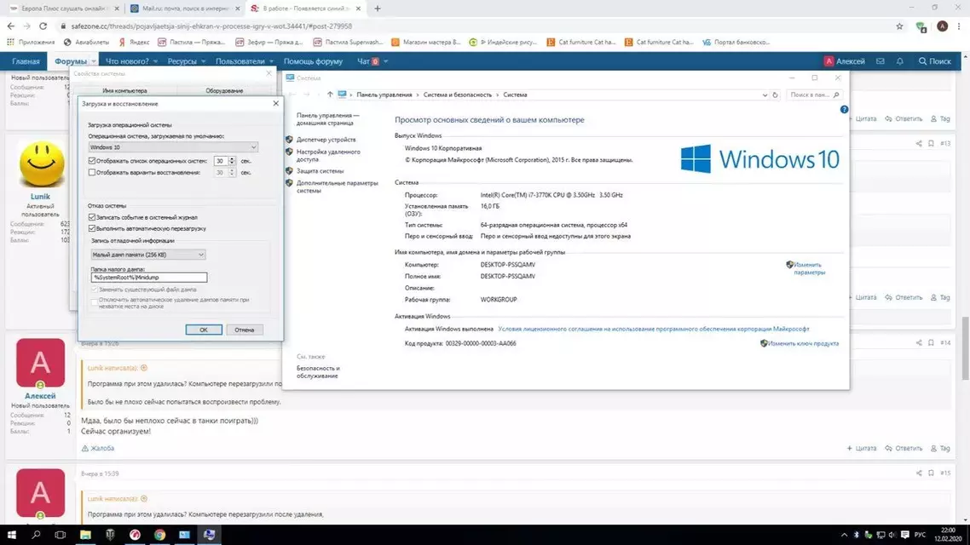970x545 pixels.
Task: Expand the Control Panel address history dropdown
Action: [765, 95]
